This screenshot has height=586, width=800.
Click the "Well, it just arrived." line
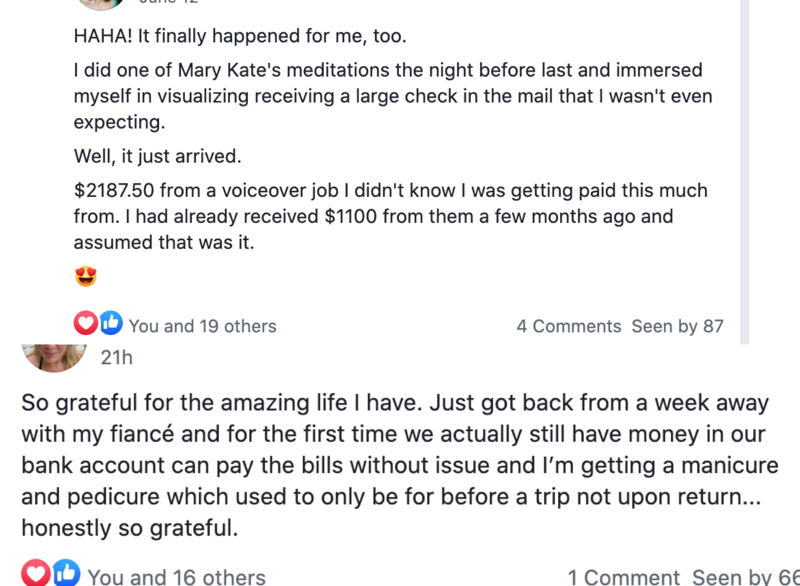[157, 156]
